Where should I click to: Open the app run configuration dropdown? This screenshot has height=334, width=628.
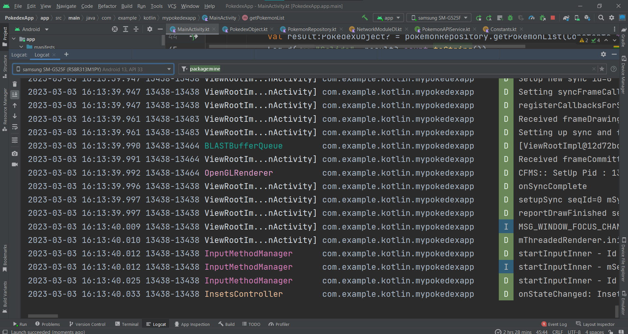(x=389, y=18)
